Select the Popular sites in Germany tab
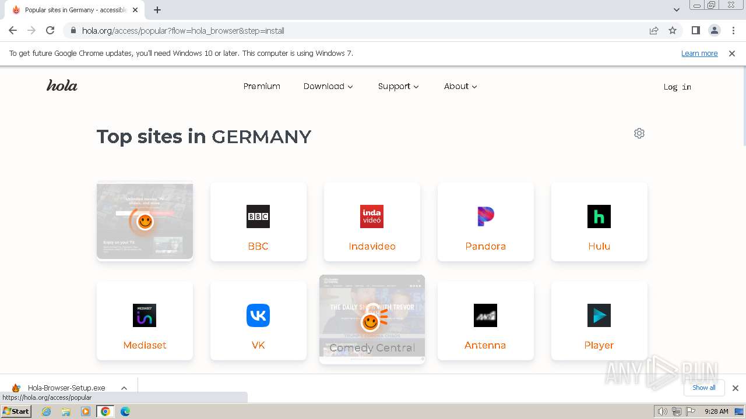The image size is (746, 419). [76, 10]
